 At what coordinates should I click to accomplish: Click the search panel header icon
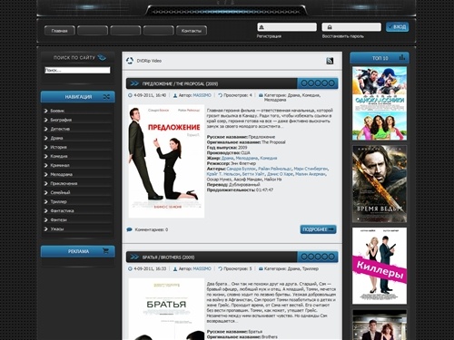[x=102, y=57]
